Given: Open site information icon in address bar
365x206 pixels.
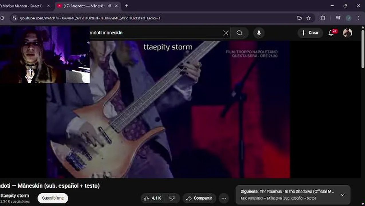Looking at the screenshot, I should pos(15,18).
